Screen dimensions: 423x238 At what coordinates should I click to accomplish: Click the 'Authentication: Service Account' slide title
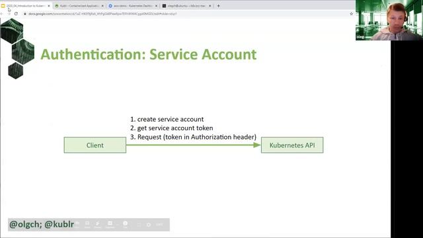[148, 54]
